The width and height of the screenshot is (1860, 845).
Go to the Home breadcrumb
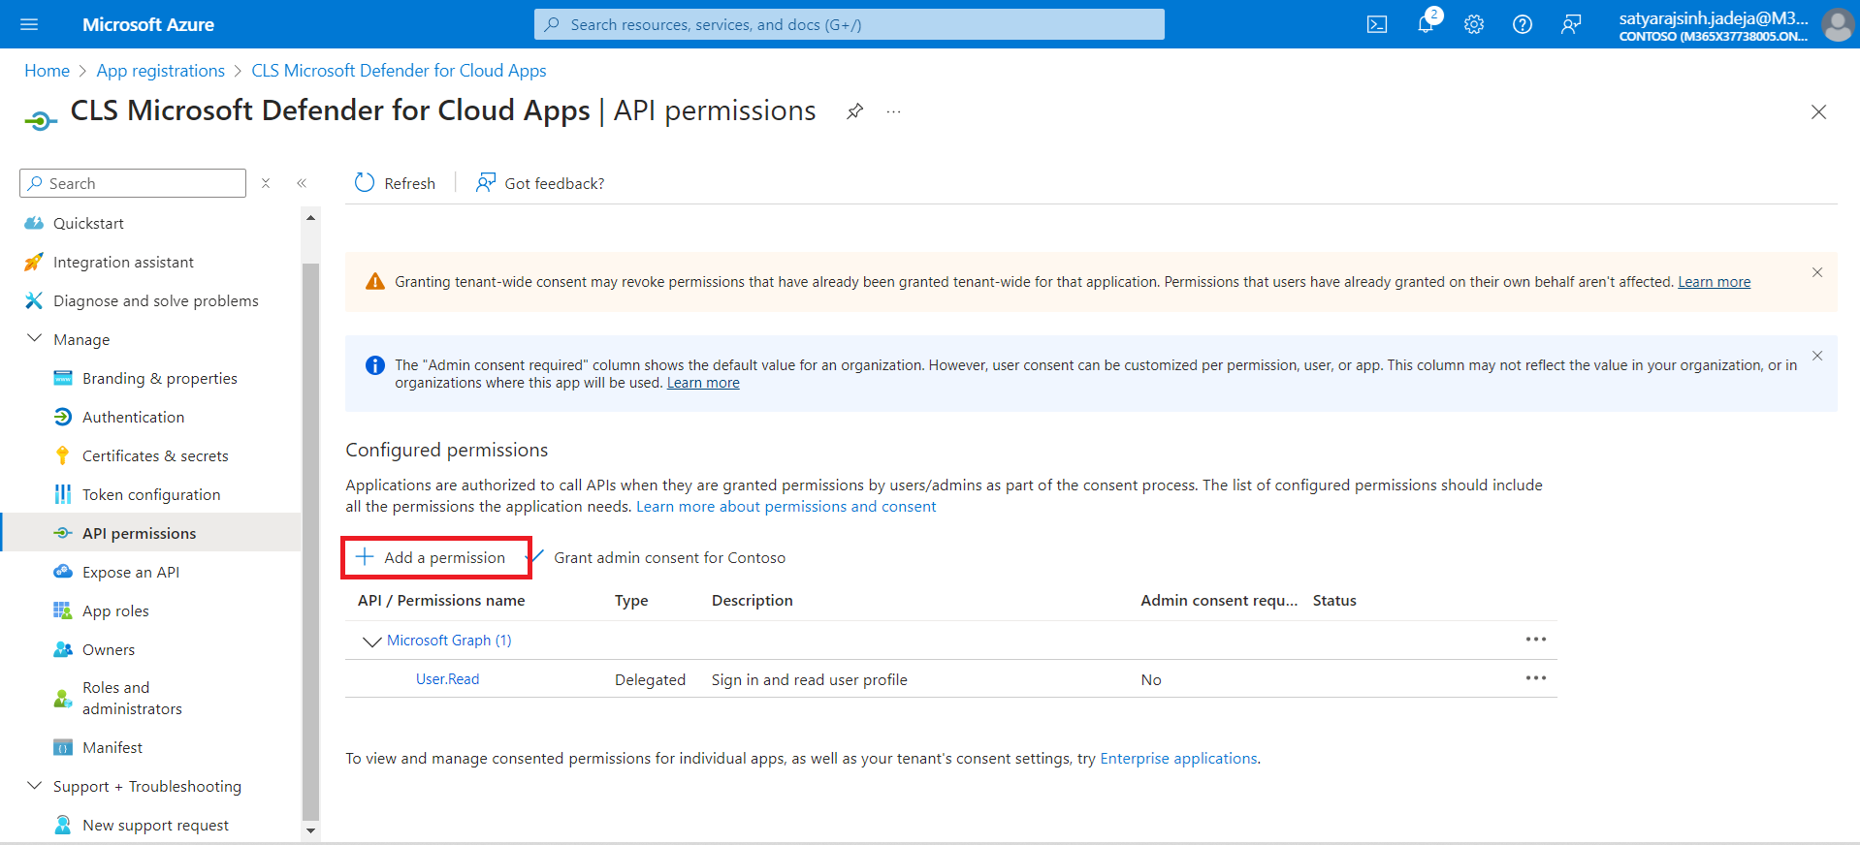coord(47,71)
